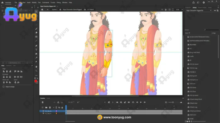Open the Window menu
220x123 pixels.
pyautogui.click(x=65, y=2)
